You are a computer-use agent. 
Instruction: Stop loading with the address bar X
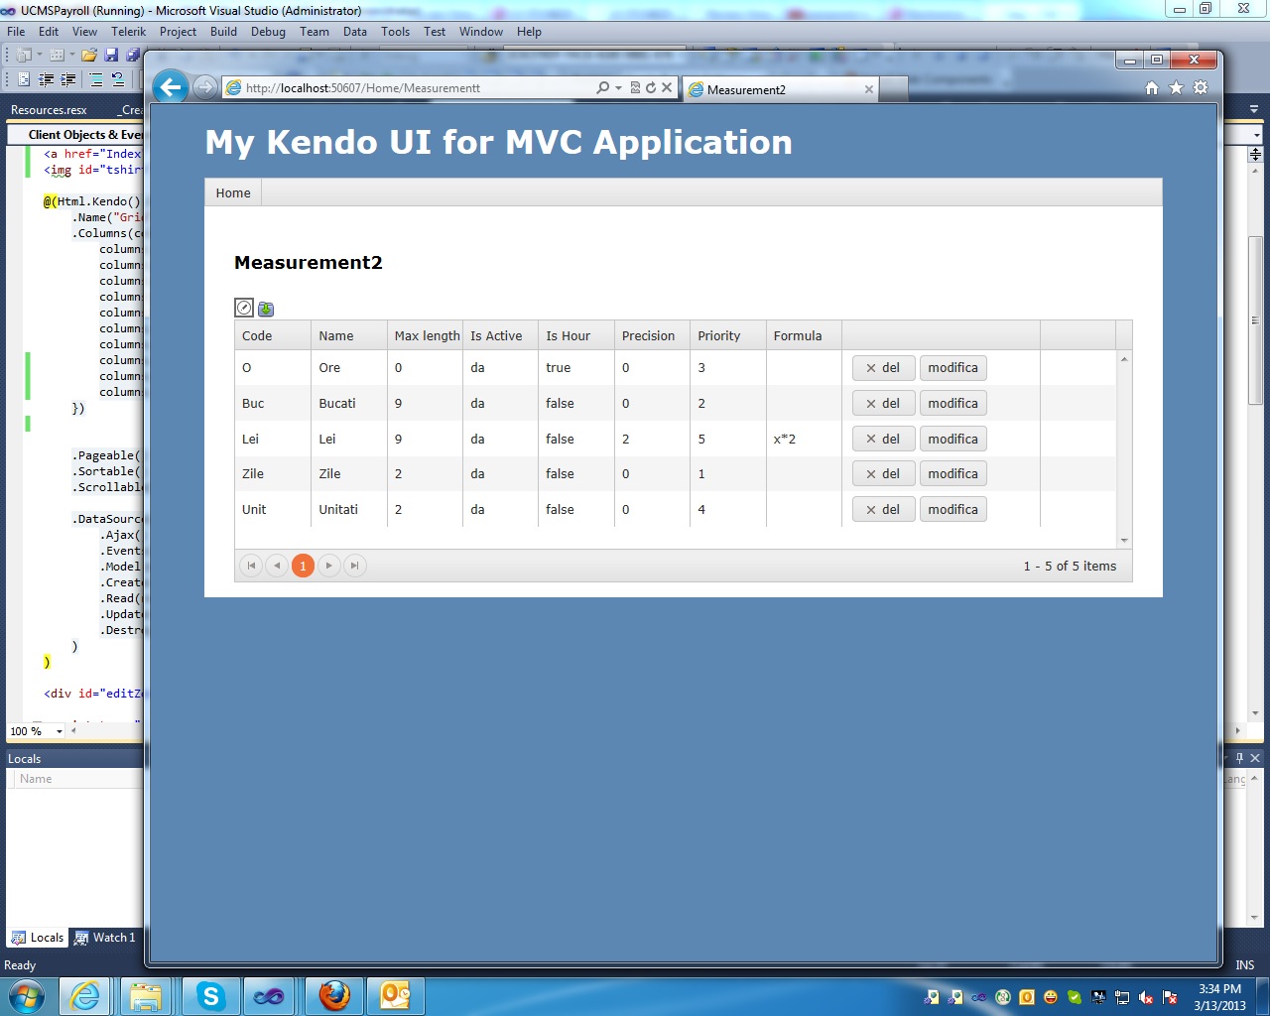point(667,88)
